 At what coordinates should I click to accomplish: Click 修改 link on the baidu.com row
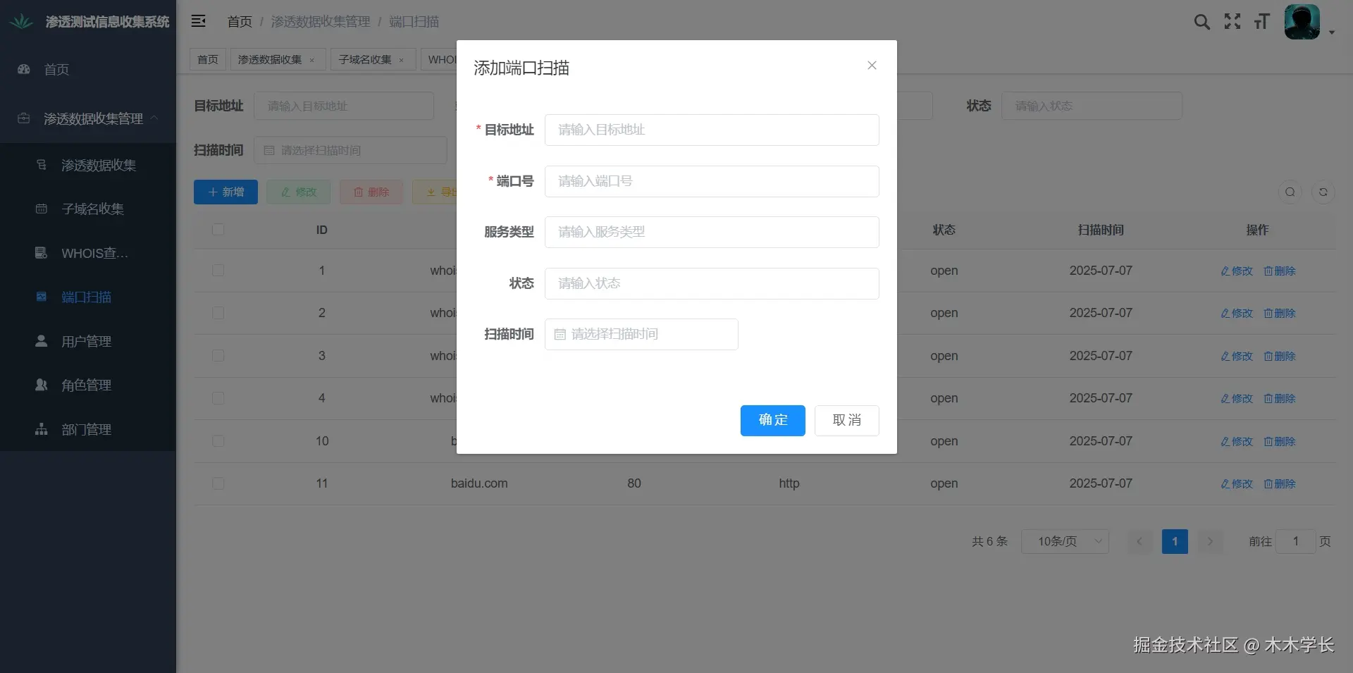click(x=1235, y=484)
